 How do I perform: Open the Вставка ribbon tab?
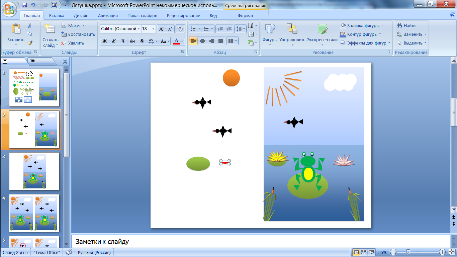(57, 15)
